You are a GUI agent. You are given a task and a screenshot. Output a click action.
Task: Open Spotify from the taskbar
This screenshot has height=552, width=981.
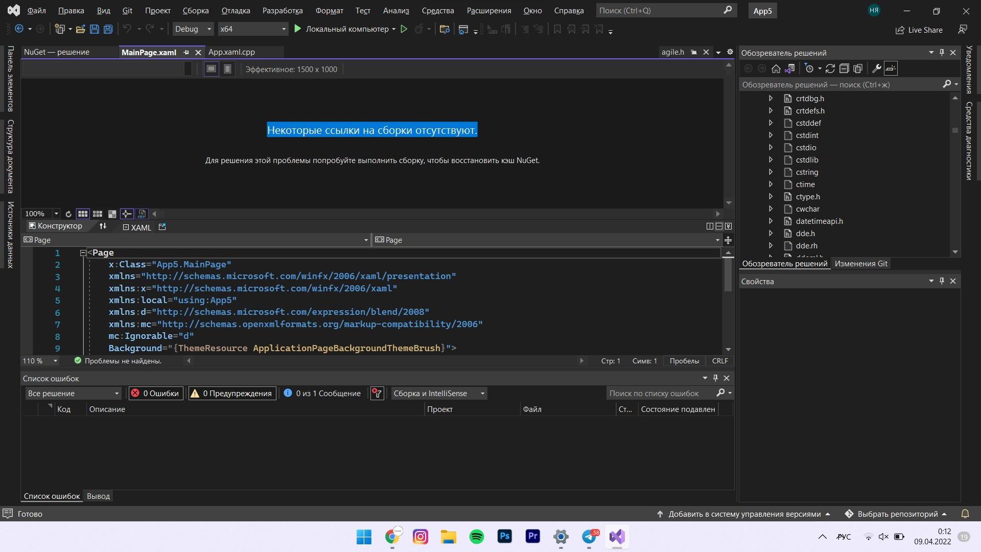coord(477,537)
